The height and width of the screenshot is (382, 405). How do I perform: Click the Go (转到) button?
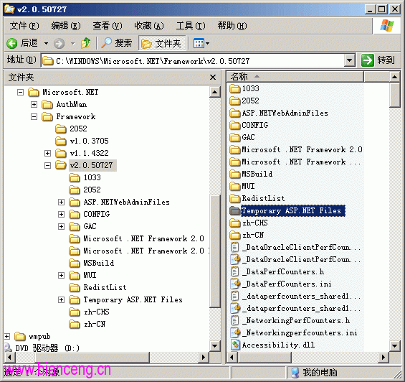tap(378, 60)
